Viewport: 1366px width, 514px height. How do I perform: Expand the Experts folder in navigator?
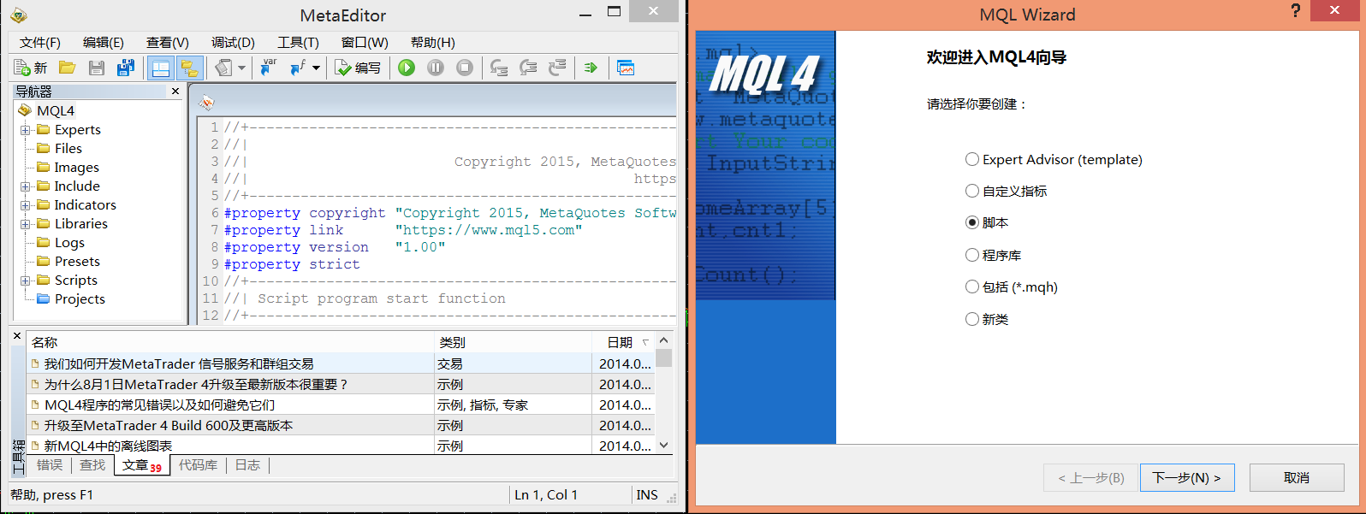click(26, 130)
